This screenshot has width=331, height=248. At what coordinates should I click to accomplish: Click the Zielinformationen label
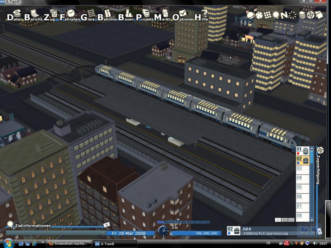33,226
